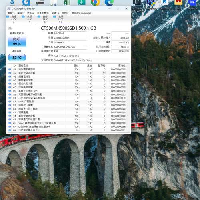Click the status icon for attribute 01

click(x=10, y=70)
